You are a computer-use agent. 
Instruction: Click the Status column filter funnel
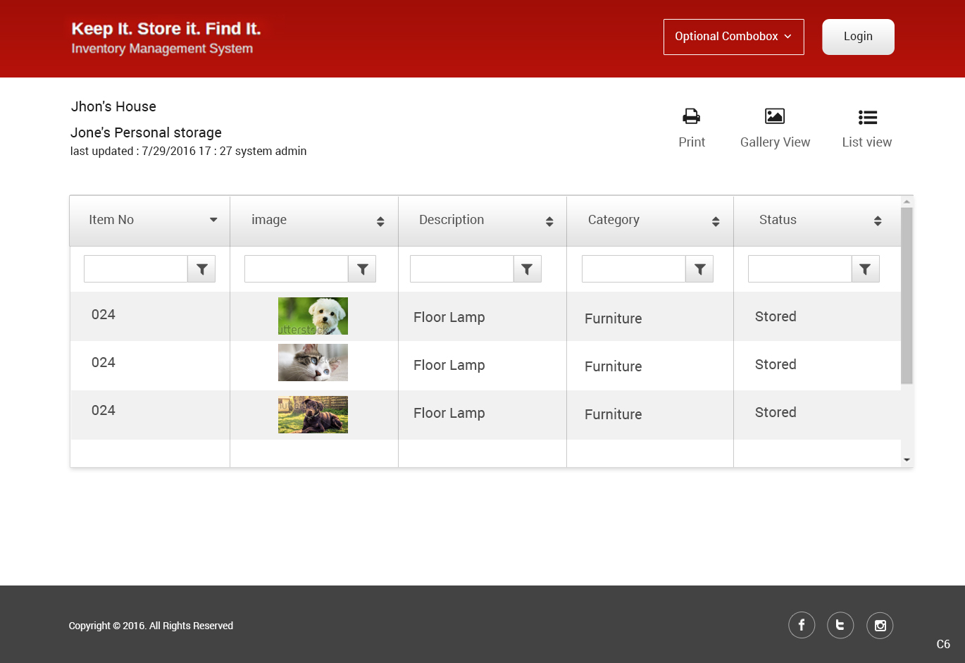(x=865, y=269)
